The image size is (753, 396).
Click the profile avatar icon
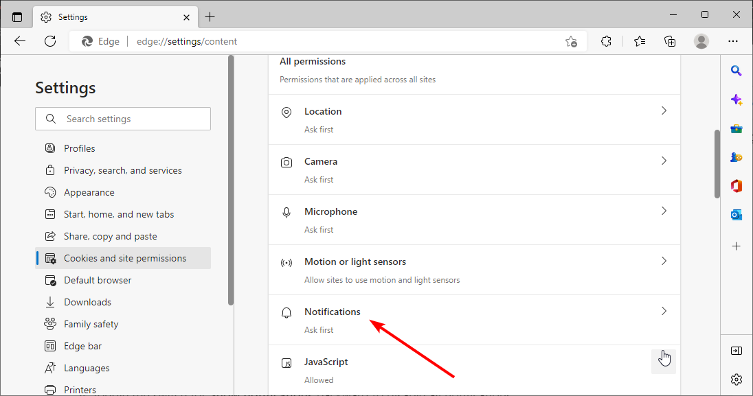coord(701,41)
